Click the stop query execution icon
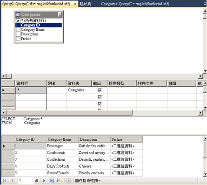The image size is (207, 185). (68, 181)
